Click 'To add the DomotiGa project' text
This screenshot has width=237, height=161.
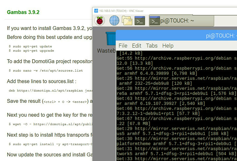coord(50,61)
